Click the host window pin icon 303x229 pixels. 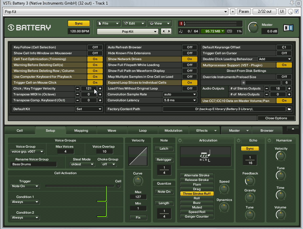coord(292,3)
